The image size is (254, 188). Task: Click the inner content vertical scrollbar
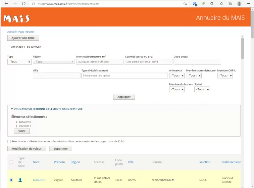(242, 49)
